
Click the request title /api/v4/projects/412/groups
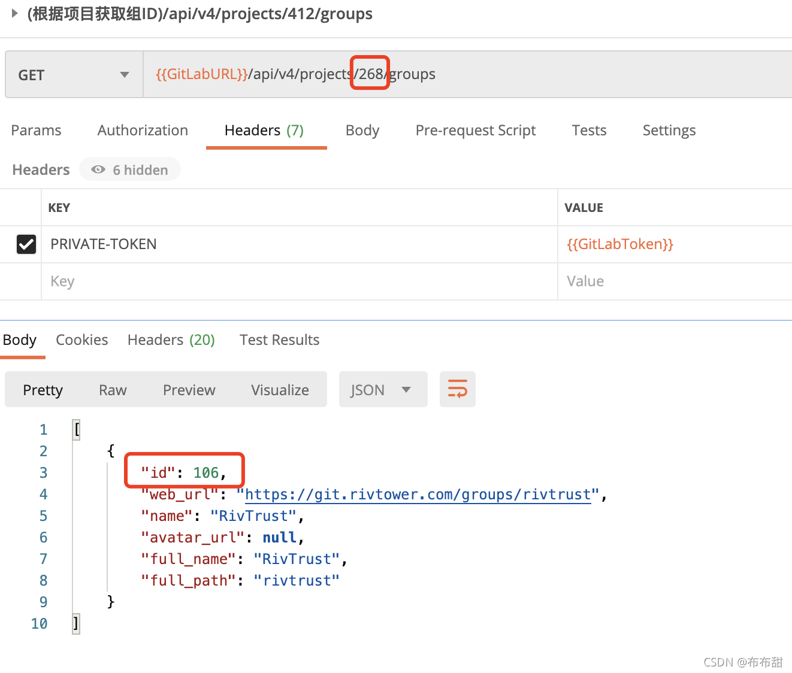pos(200,14)
